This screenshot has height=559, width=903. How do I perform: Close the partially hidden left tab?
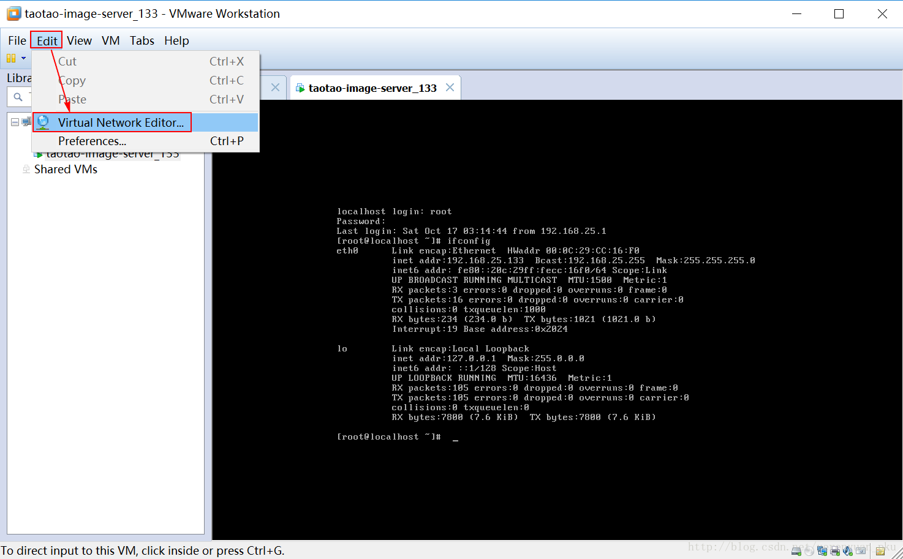pyautogui.click(x=275, y=88)
